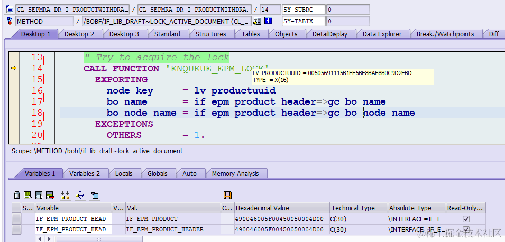Select the Auto tab
505x242 pixels.
tap(189, 173)
